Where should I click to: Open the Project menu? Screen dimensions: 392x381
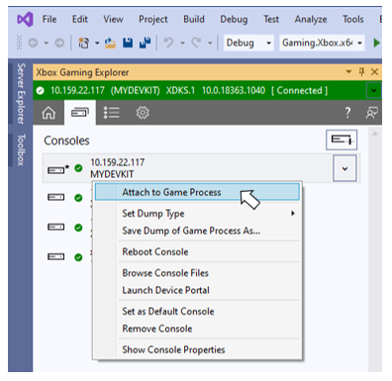pyautogui.click(x=153, y=20)
